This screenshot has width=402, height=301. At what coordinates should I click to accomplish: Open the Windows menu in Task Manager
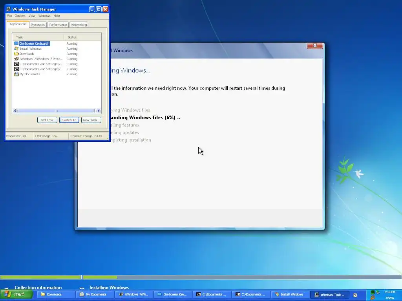[44, 16]
